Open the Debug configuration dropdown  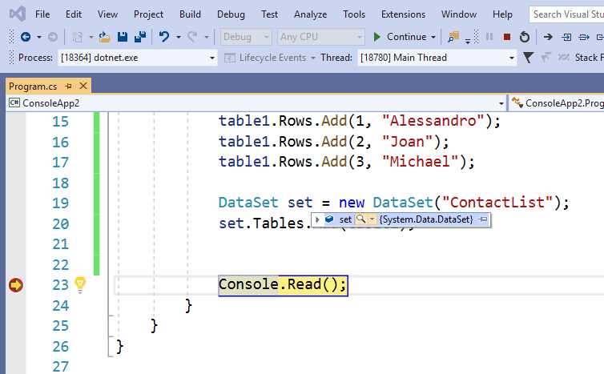pos(266,37)
